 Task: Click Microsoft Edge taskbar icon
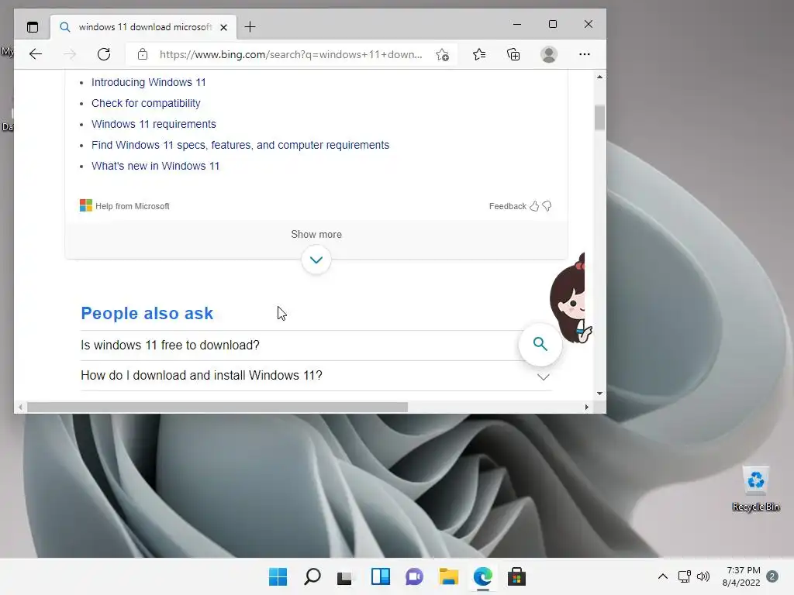tap(483, 576)
